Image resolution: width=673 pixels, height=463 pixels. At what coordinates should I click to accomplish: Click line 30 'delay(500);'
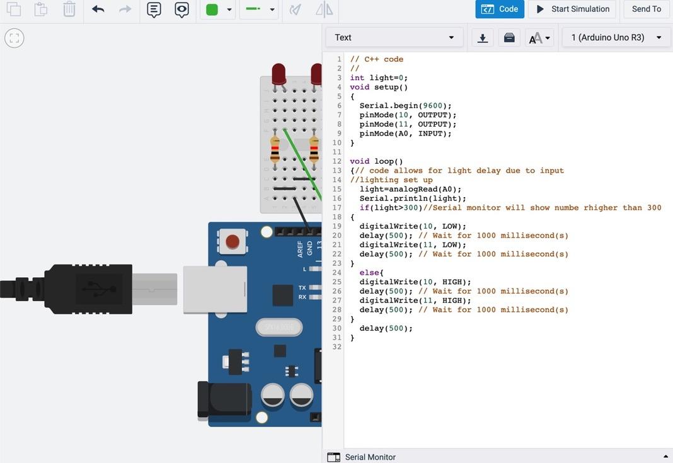(386, 328)
